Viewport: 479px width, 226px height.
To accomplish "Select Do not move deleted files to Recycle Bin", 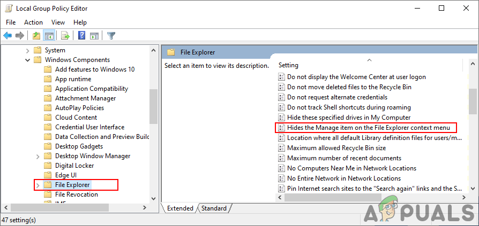I will pyautogui.click(x=349, y=87).
